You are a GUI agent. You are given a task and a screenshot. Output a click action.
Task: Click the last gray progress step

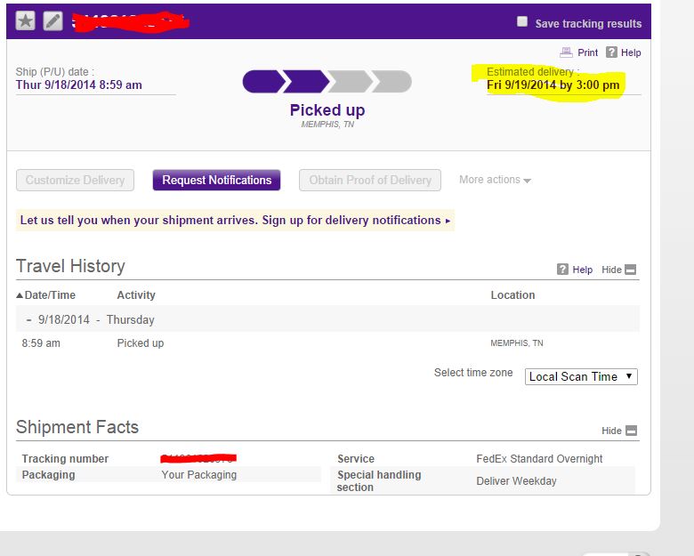(392, 82)
